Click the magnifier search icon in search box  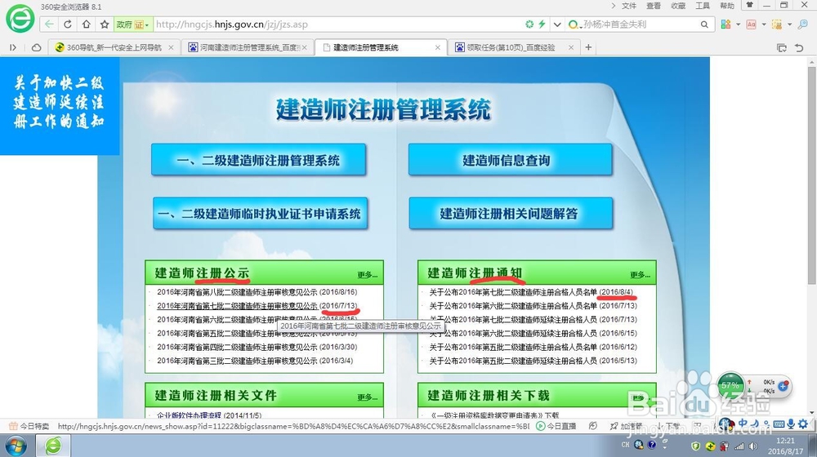point(704,24)
